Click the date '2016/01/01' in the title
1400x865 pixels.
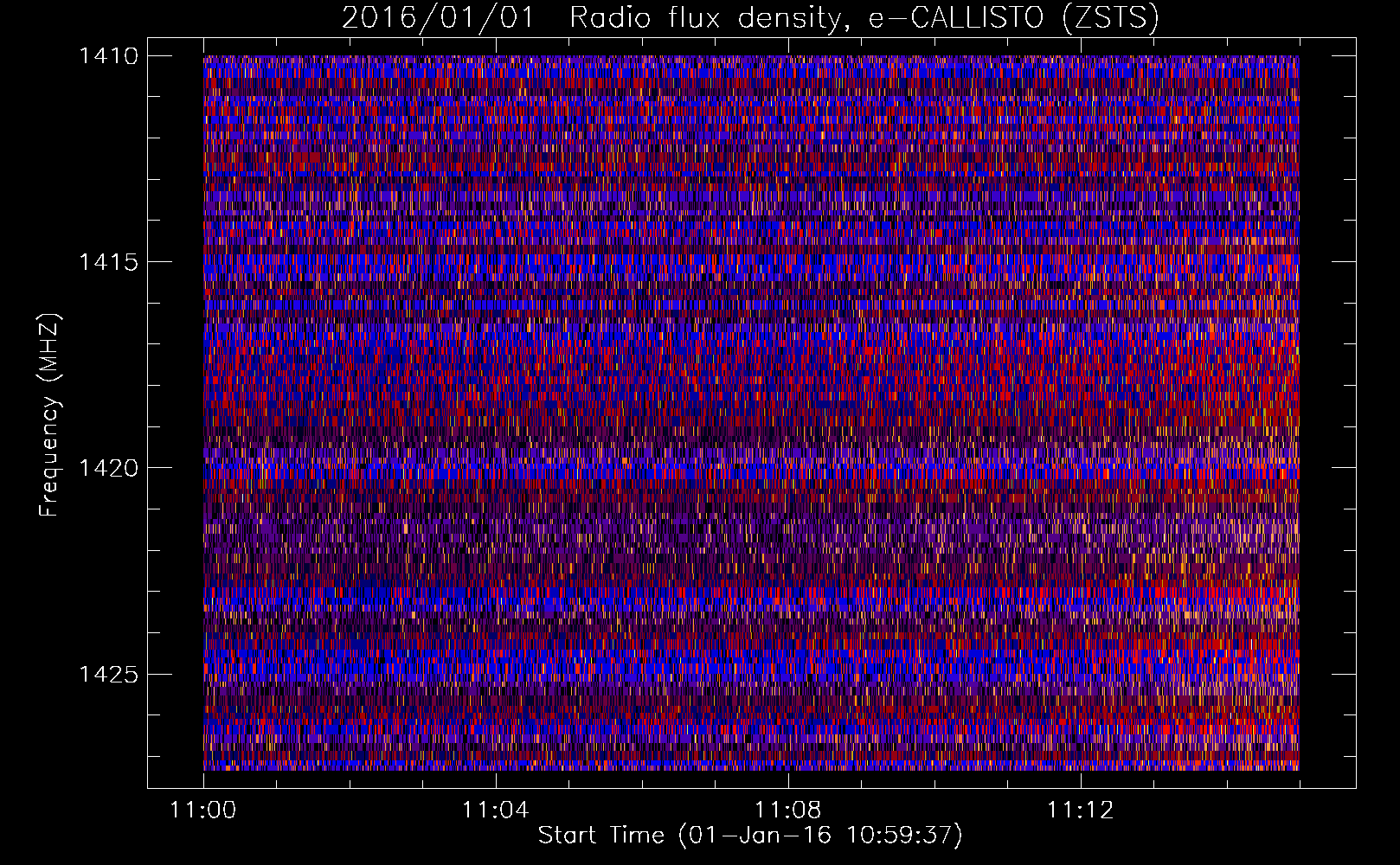[439, 18]
